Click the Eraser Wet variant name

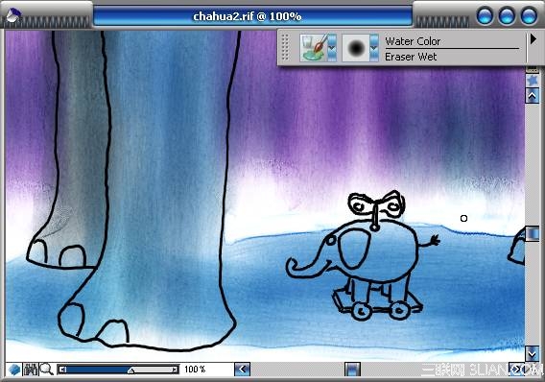click(411, 57)
